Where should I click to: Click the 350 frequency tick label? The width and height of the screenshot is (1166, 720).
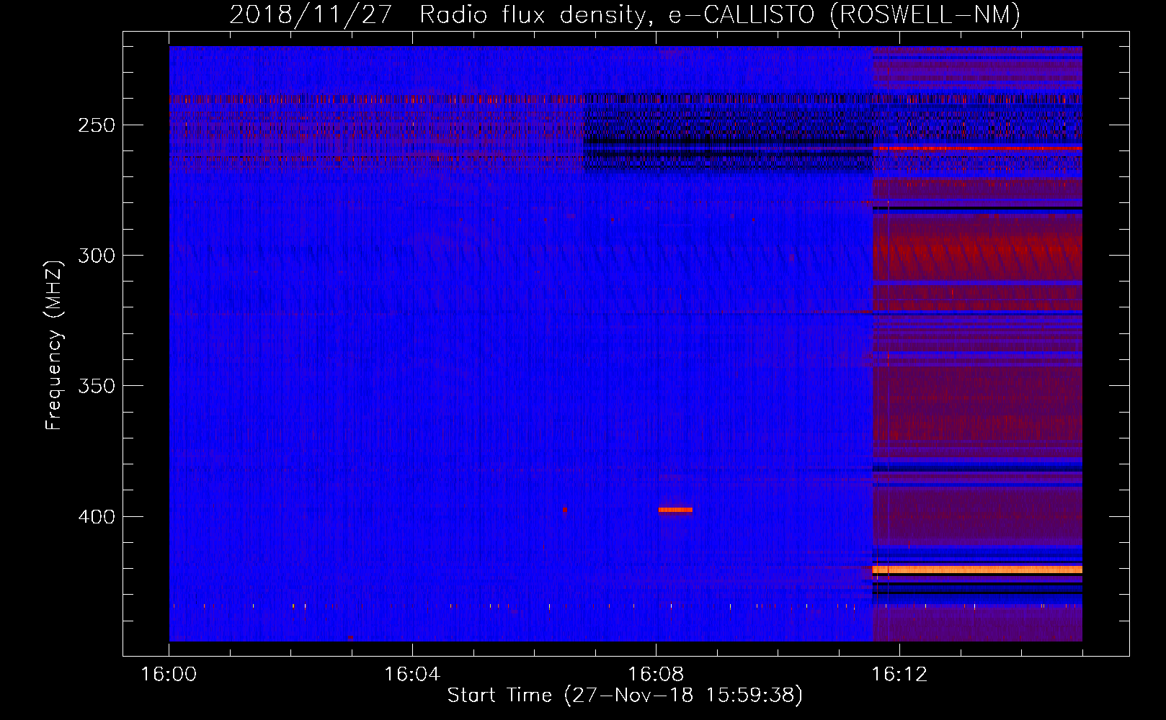coord(97,386)
